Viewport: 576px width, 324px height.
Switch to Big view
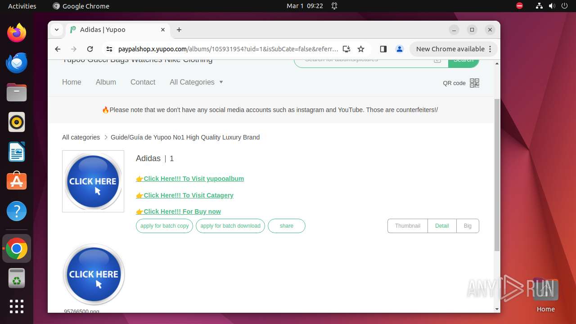pyautogui.click(x=468, y=226)
